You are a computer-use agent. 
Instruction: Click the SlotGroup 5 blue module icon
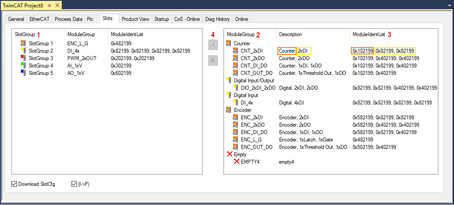coord(23,73)
